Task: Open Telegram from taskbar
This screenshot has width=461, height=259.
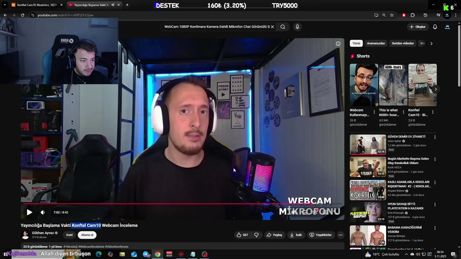Action: click(146, 254)
